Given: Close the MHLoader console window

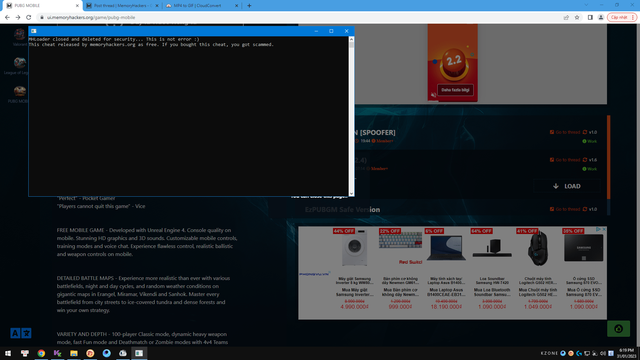Looking at the screenshot, I should tap(347, 31).
